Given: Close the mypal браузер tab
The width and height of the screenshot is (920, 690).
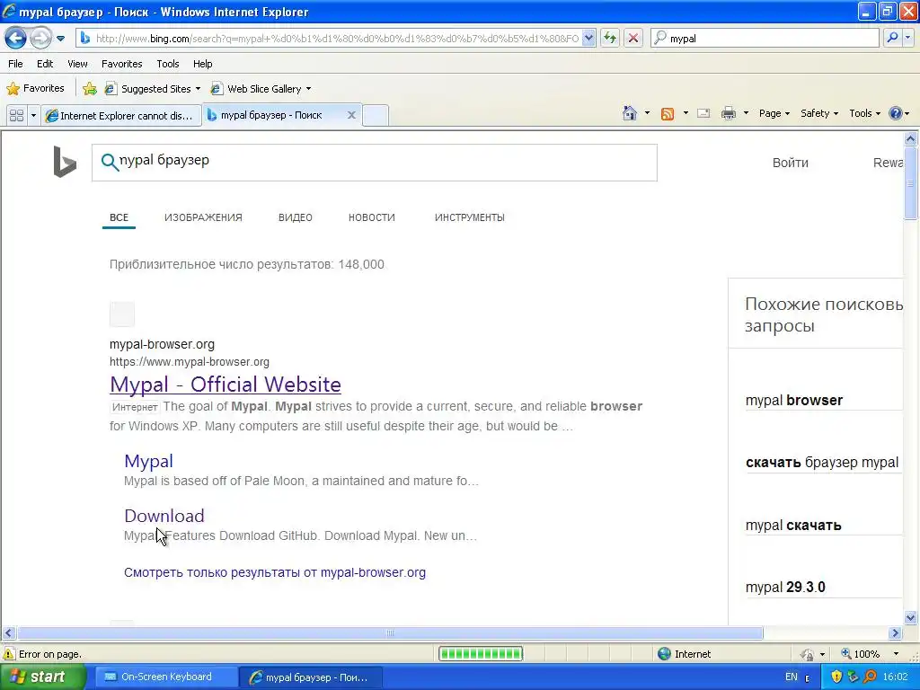Looking at the screenshot, I should tap(351, 115).
